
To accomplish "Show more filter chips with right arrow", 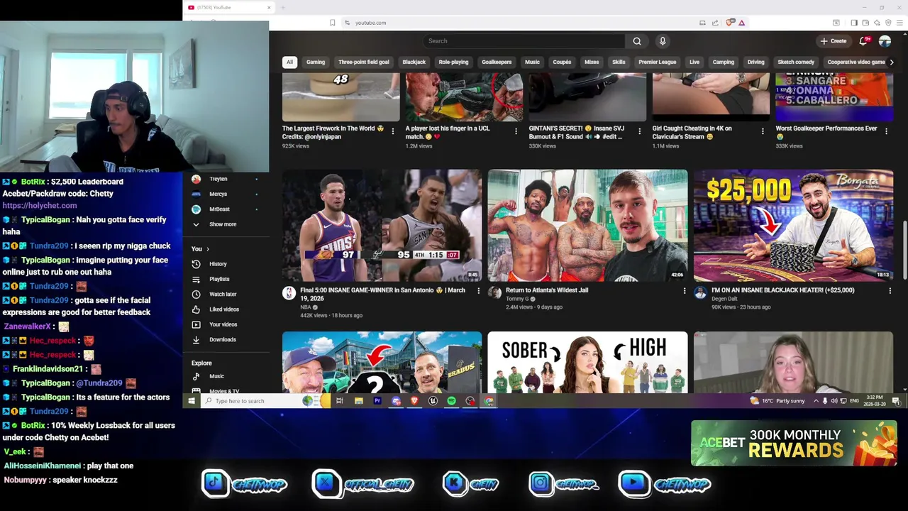I will click(x=892, y=62).
